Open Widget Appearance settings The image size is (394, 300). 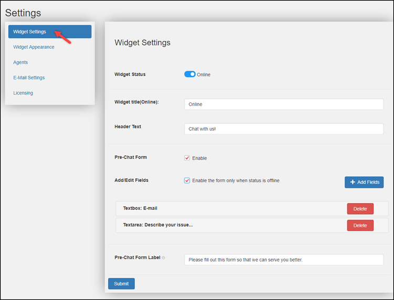tap(34, 47)
